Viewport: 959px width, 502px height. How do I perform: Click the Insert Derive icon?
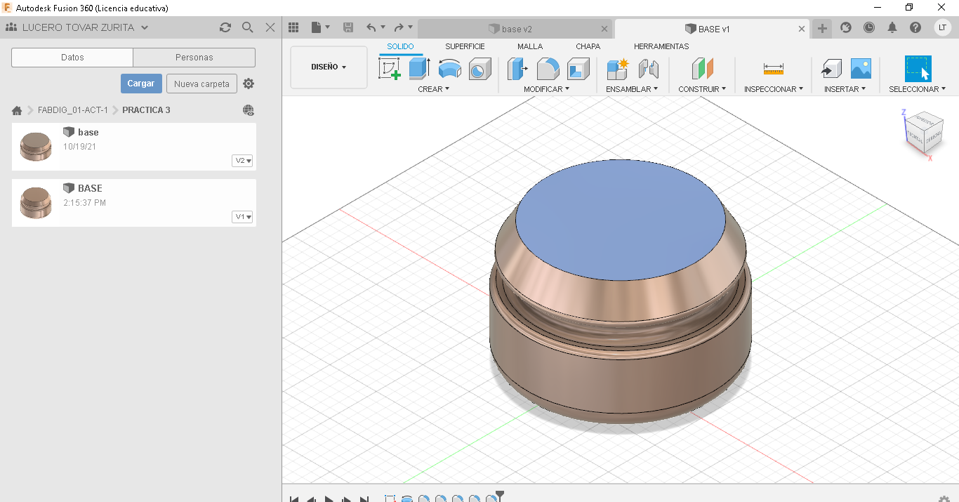tap(831, 69)
